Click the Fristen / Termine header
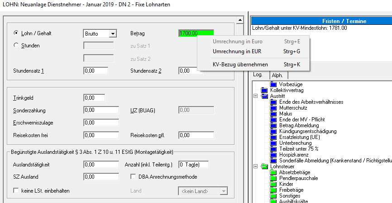The width and height of the screenshot is (392, 203). tap(344, 21)
